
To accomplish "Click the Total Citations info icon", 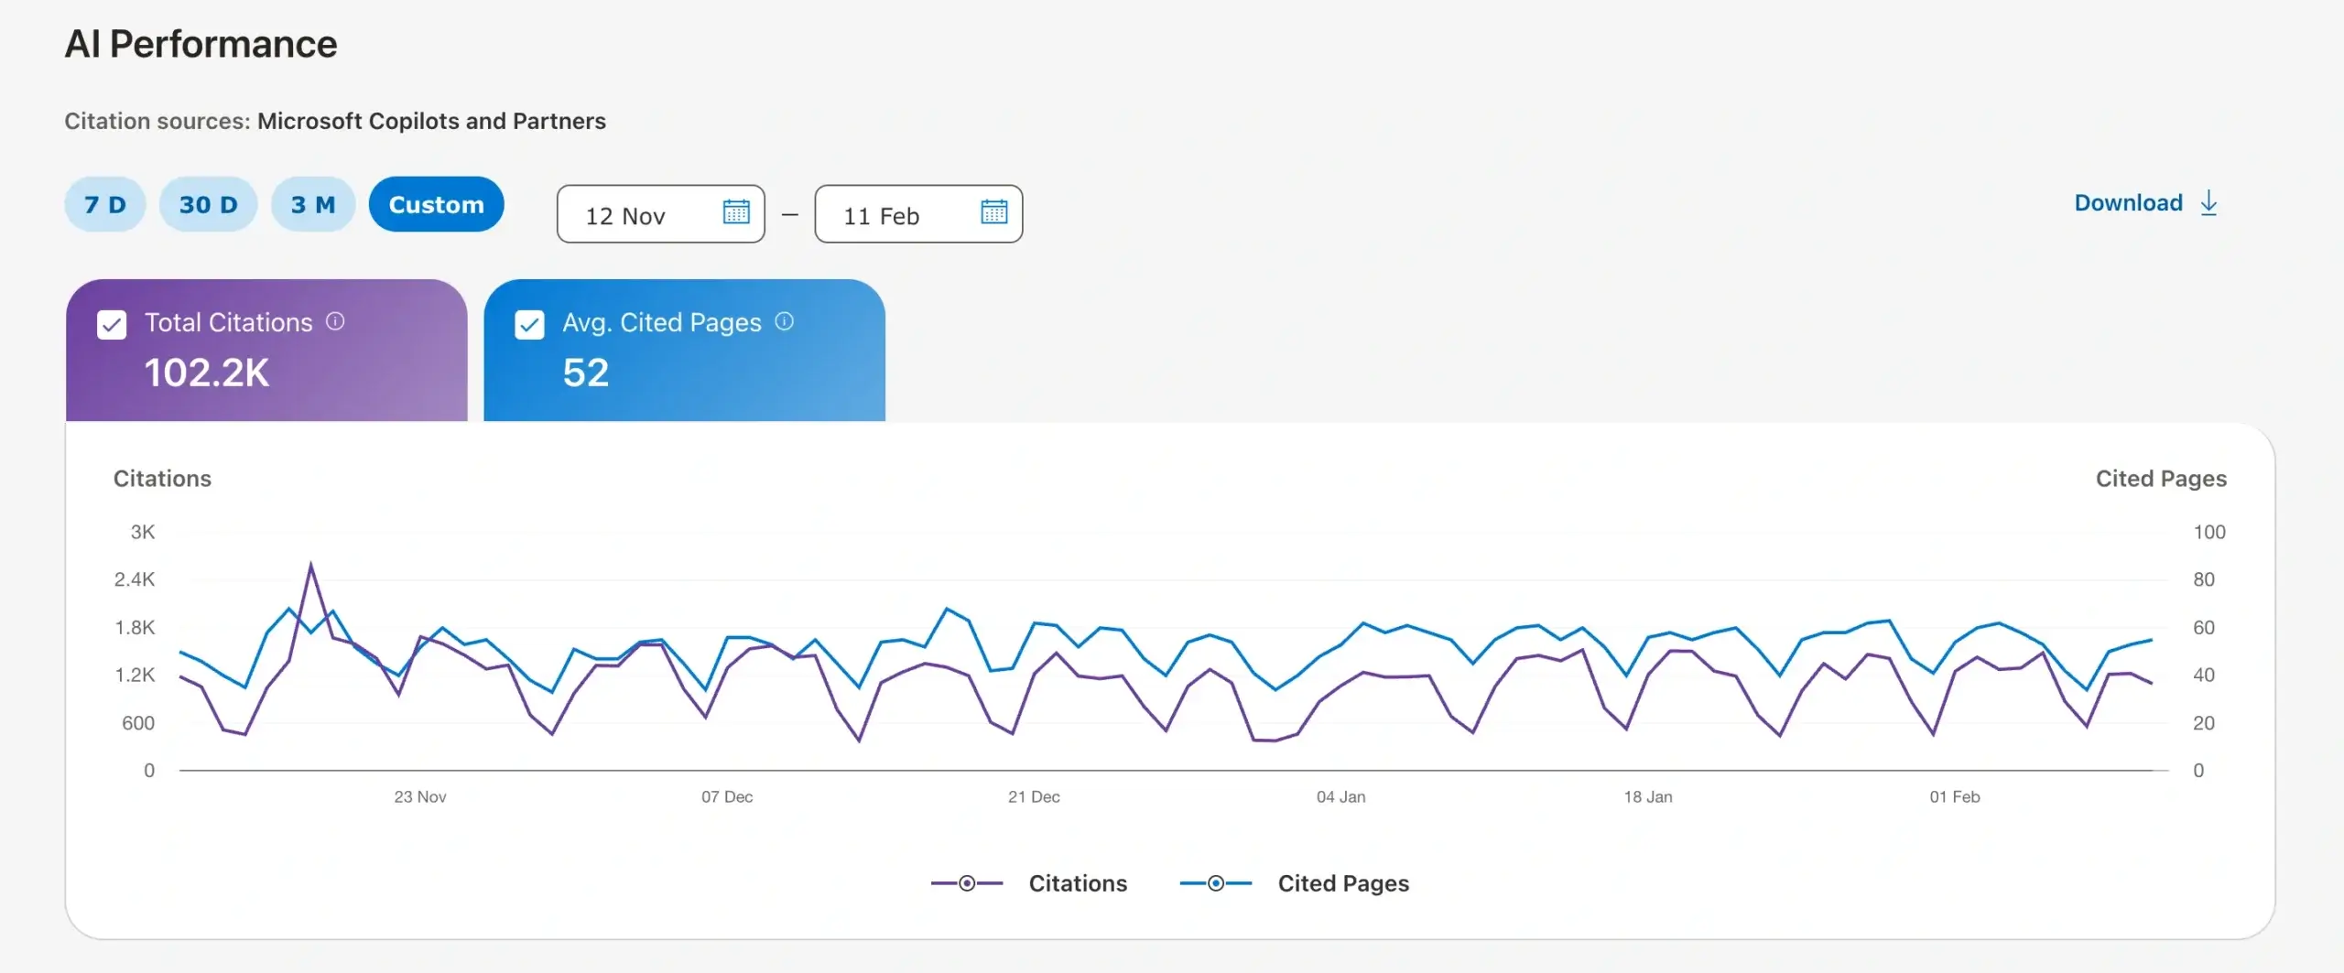I will point(335,321).
